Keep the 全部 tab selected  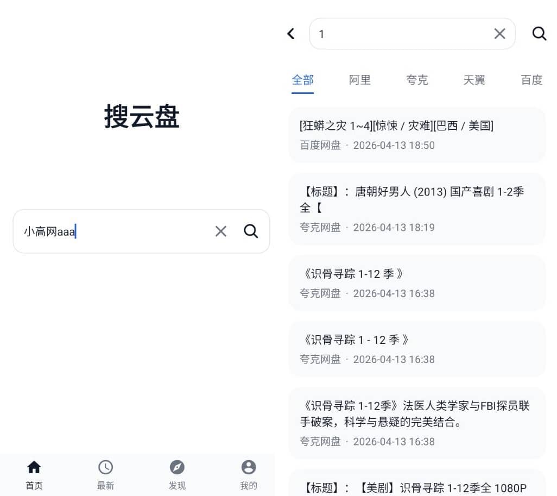point(302,80)
